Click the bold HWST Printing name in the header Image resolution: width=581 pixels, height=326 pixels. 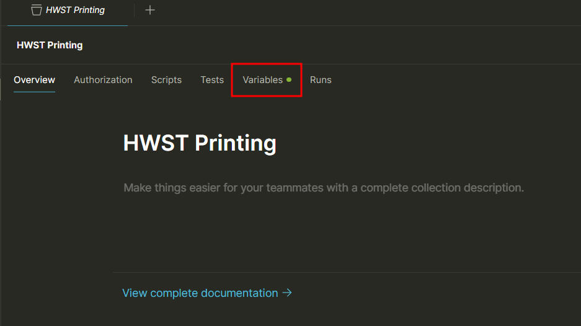(x=50, y=45)
